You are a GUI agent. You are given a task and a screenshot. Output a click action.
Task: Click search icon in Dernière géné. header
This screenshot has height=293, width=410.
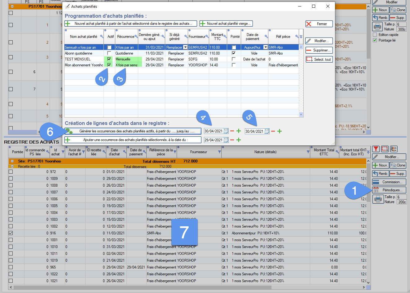point(163,37)
